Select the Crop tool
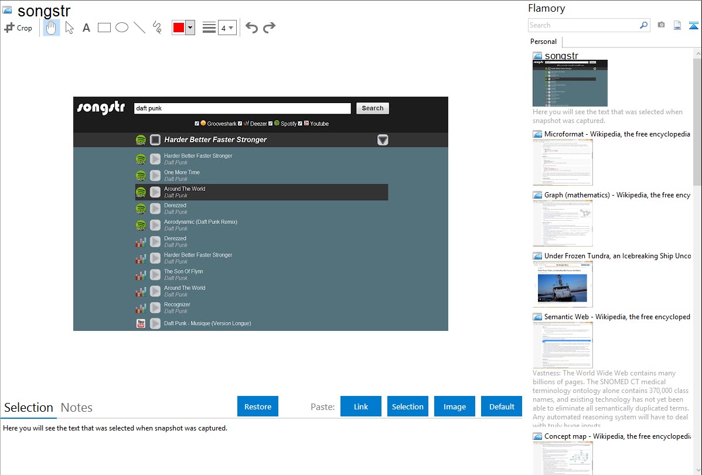The image size is (702, 475). [x=18, y=28]
